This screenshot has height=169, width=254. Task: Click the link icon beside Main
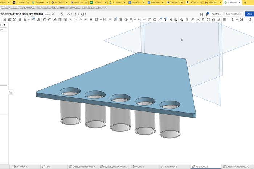tap(54, 14)
